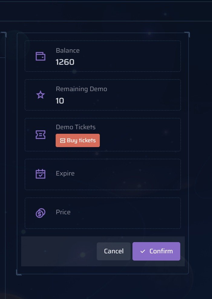Click the empty area of the Expire row

[127, 174]
